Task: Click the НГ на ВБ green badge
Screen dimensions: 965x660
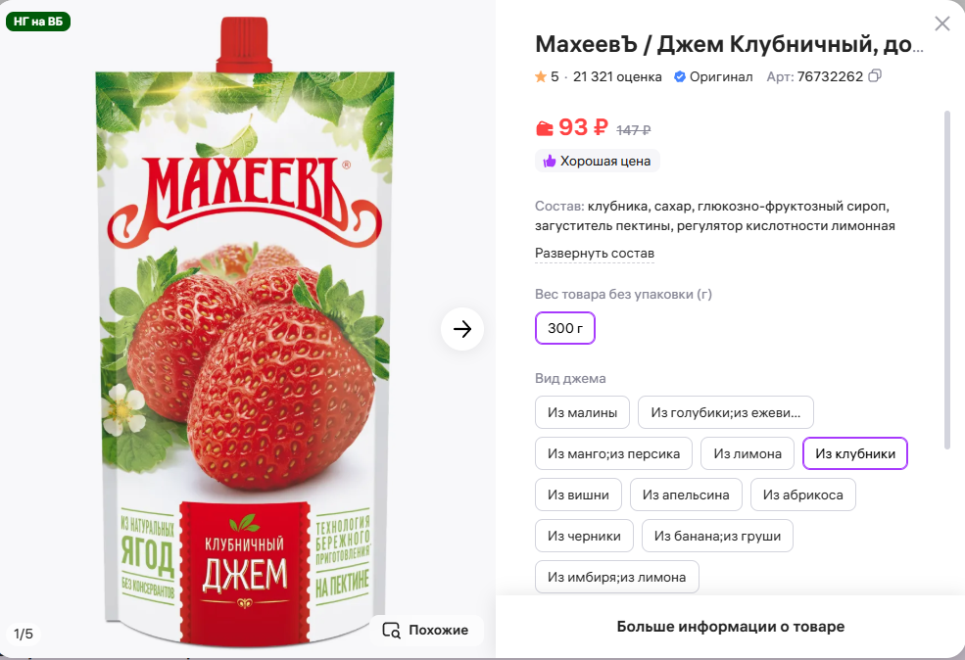Action: coord(38,21)
